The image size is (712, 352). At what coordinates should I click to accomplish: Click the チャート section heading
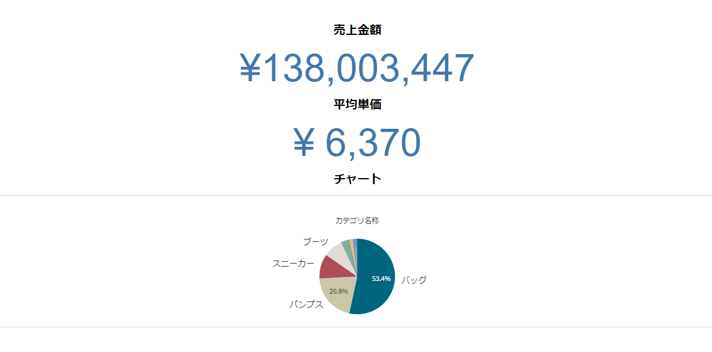click(x=357, y=179)
